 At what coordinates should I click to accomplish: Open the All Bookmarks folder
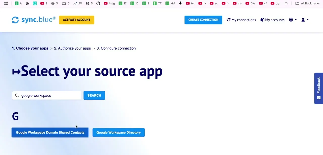point(308,4)
